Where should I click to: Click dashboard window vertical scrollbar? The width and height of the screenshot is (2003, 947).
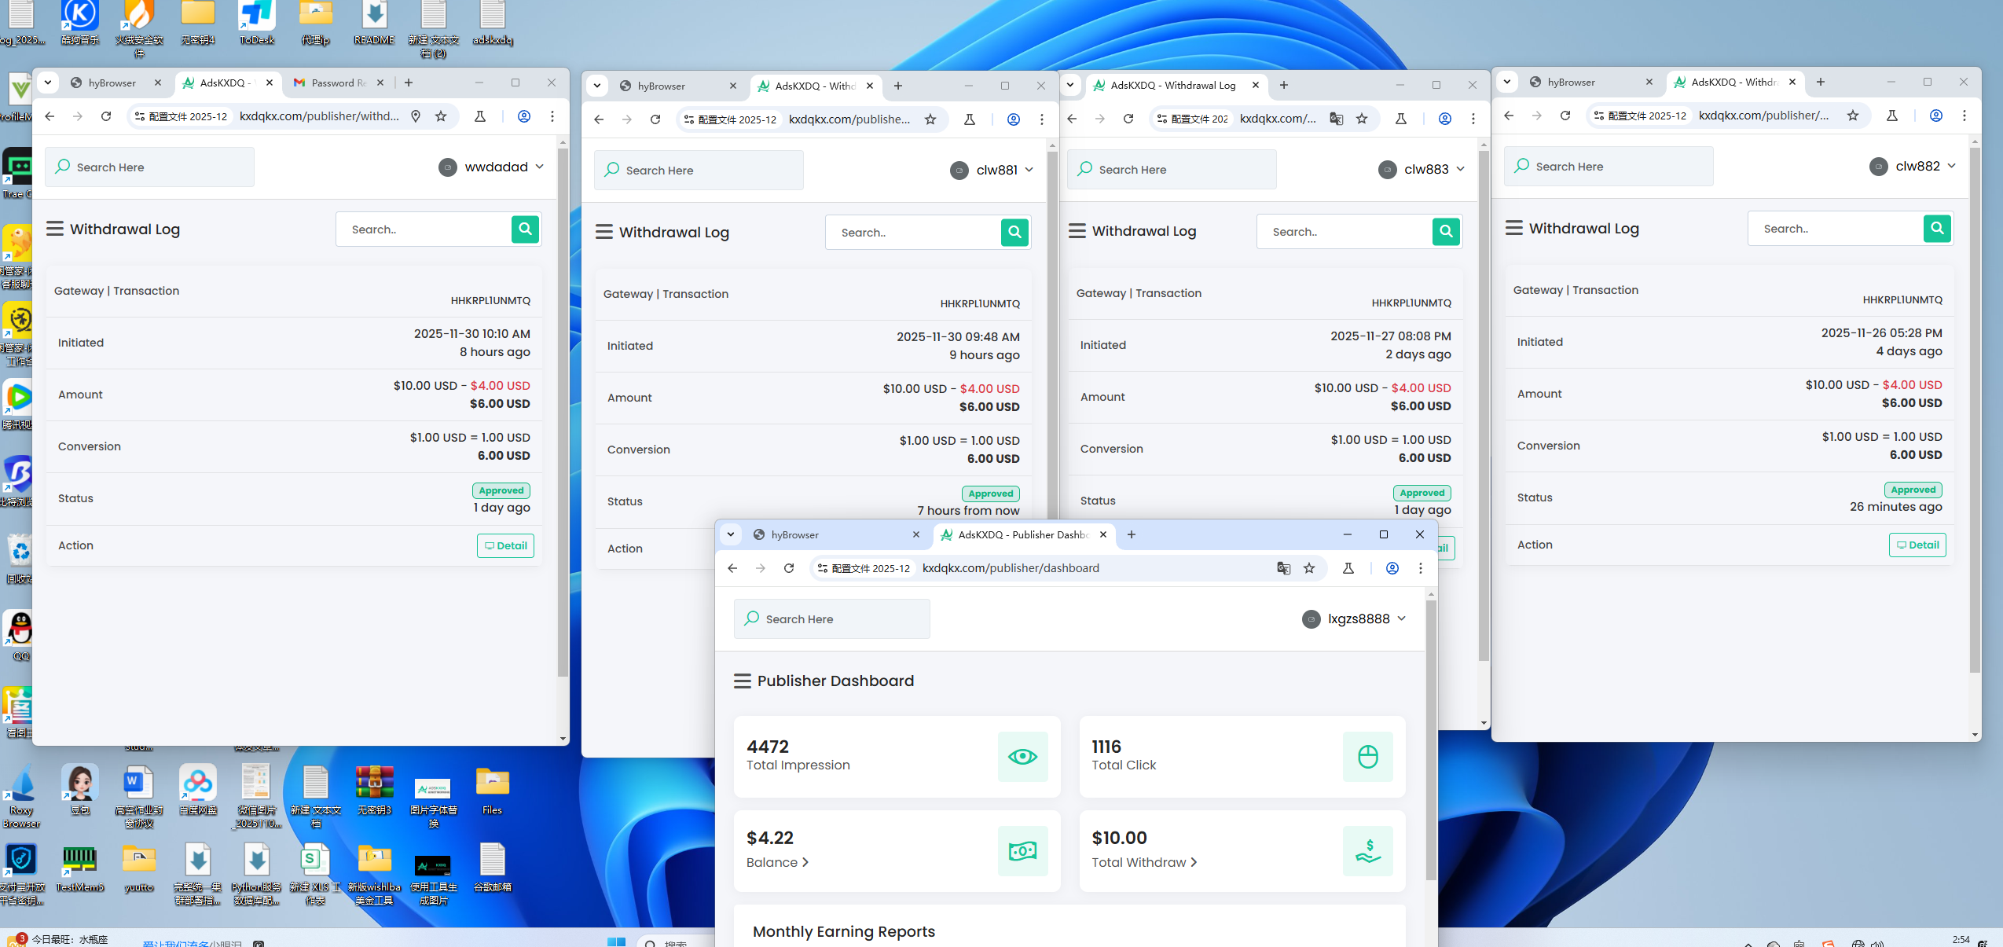click(1431, 739)
